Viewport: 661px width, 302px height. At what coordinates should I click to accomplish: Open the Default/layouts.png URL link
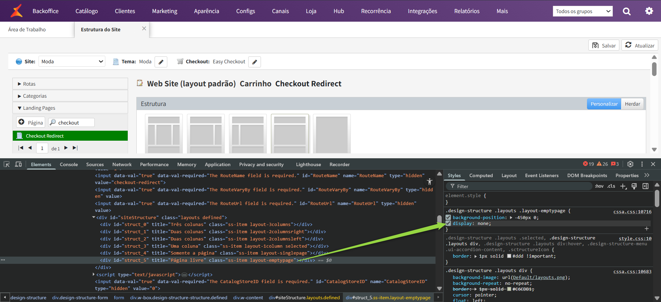pyautogui.click(x=539, y=278)
